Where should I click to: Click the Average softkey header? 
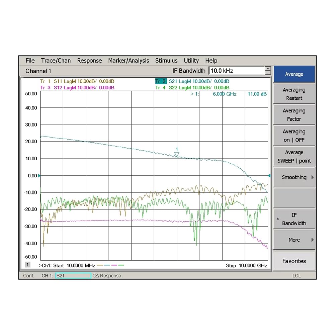pos(294,74)
